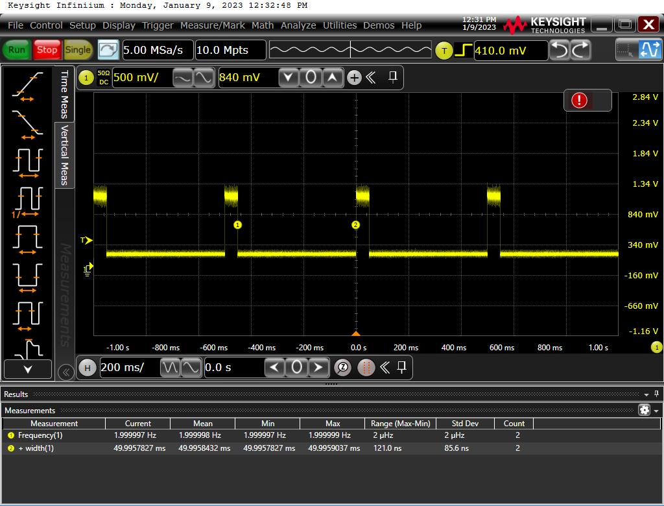Viewport: 664px width, 506px height.
Task: Select the rise time measurement icon
Action: tap(27, 87)
